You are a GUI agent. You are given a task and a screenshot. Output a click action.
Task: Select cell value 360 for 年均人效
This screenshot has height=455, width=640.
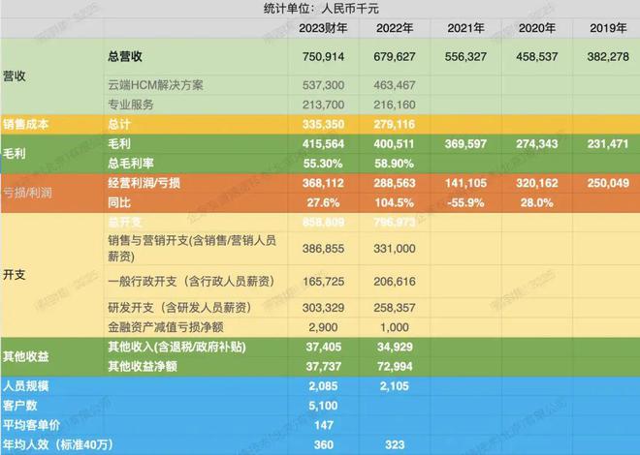tap(323, 444)
